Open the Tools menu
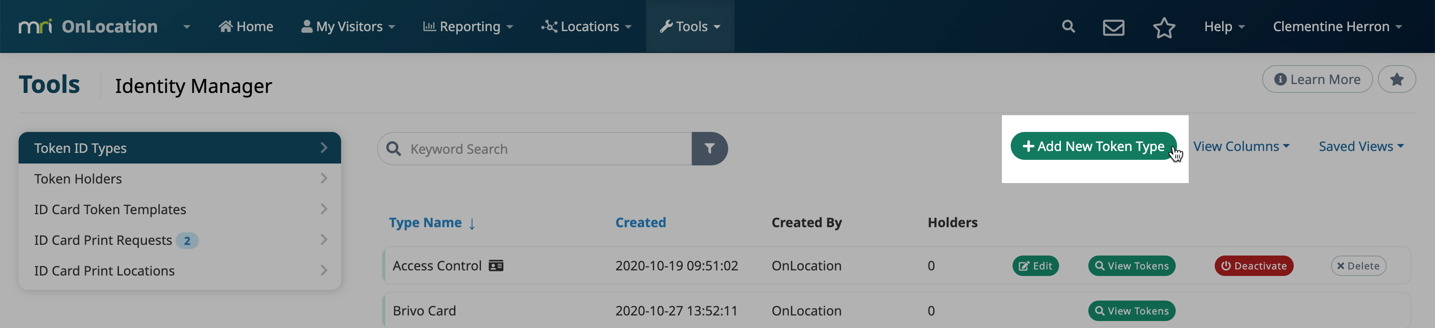 [690, 26]
